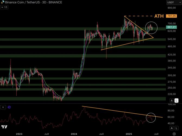Toggle auto scale A on RSI pane

[x=172, y=128]
